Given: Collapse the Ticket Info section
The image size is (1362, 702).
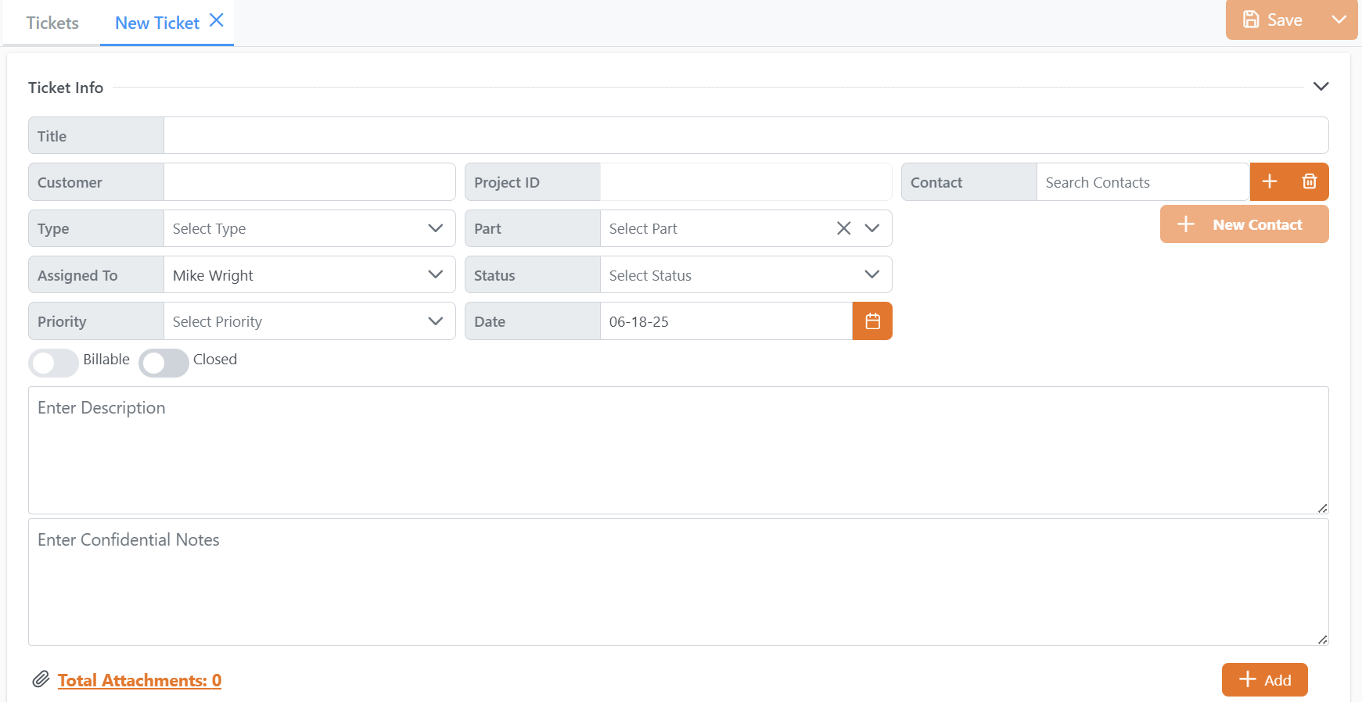Looking at the screenshot, I should click(x=1321, y=87).
